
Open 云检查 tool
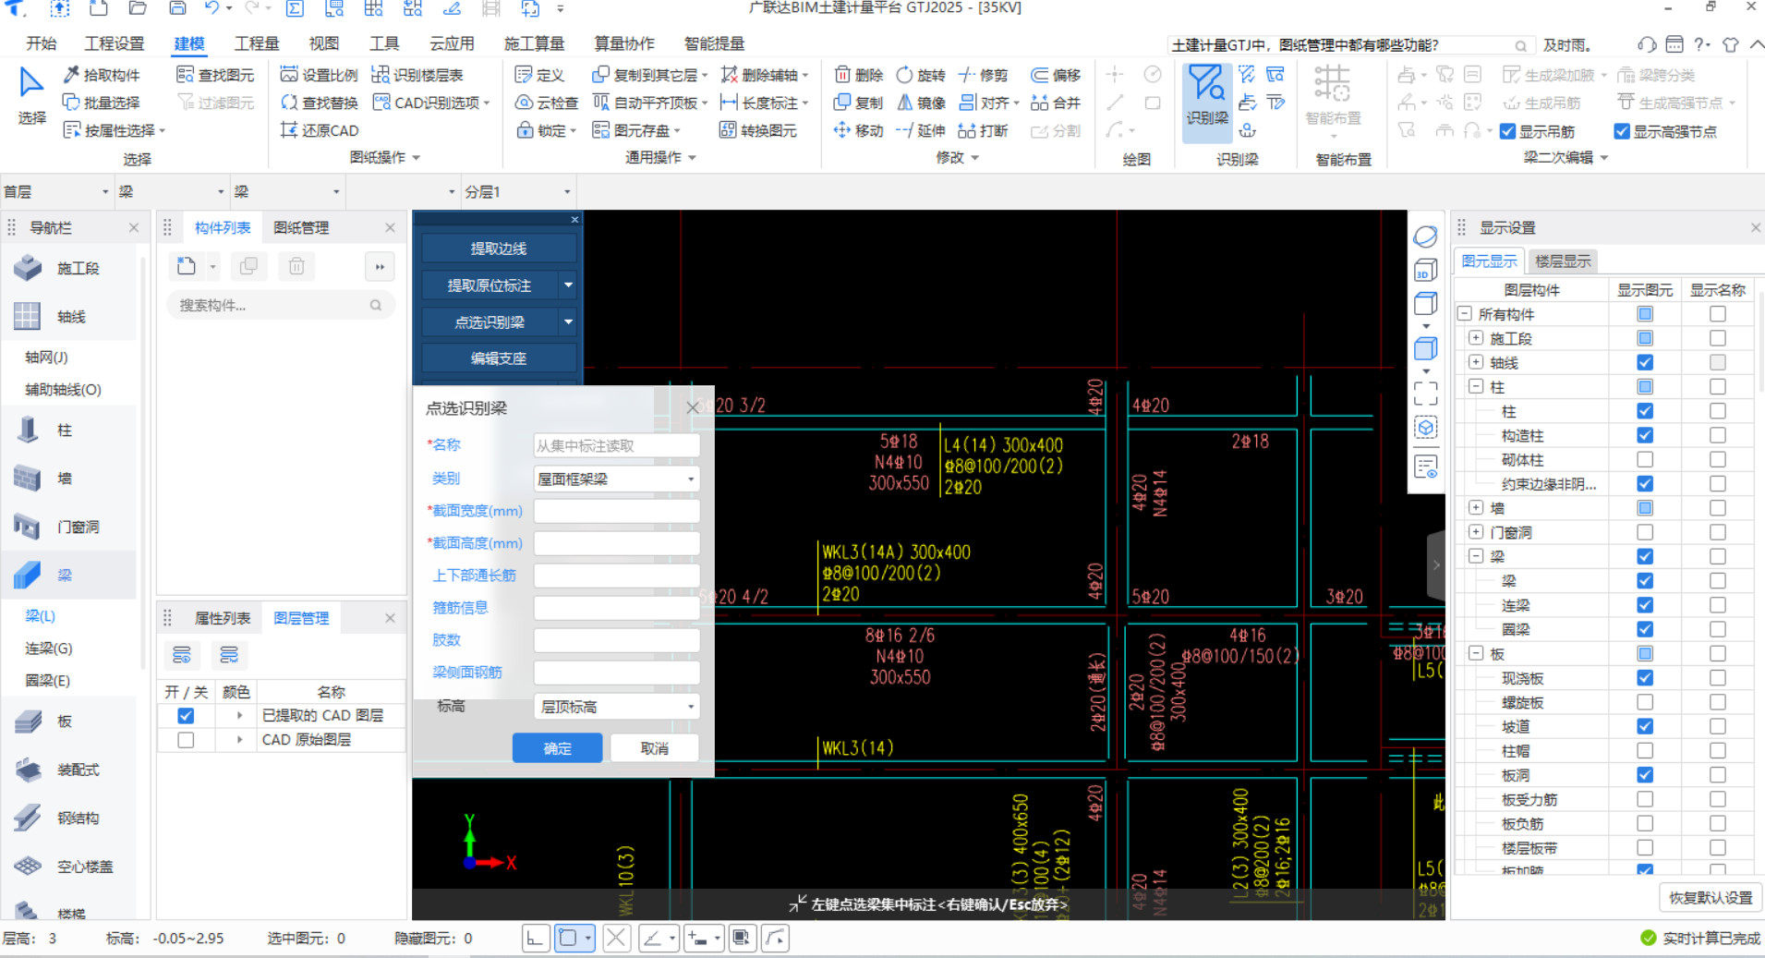pyautogui.click(x=547, y=103)
